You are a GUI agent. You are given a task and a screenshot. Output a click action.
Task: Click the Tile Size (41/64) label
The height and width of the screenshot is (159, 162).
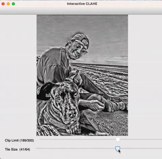(18, 149)
